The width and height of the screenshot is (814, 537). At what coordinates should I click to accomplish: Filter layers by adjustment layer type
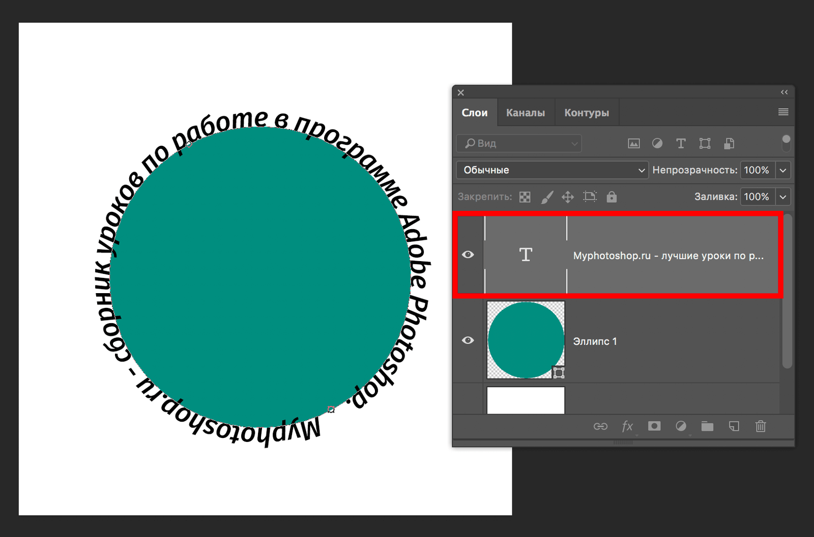657,144
